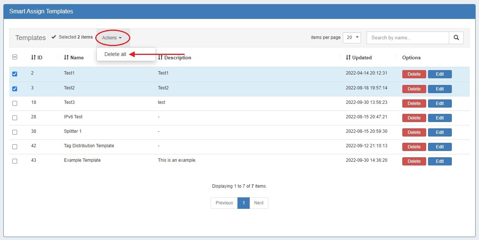
Task: Open the Actions dropdown menu
Action: point(112,38)
